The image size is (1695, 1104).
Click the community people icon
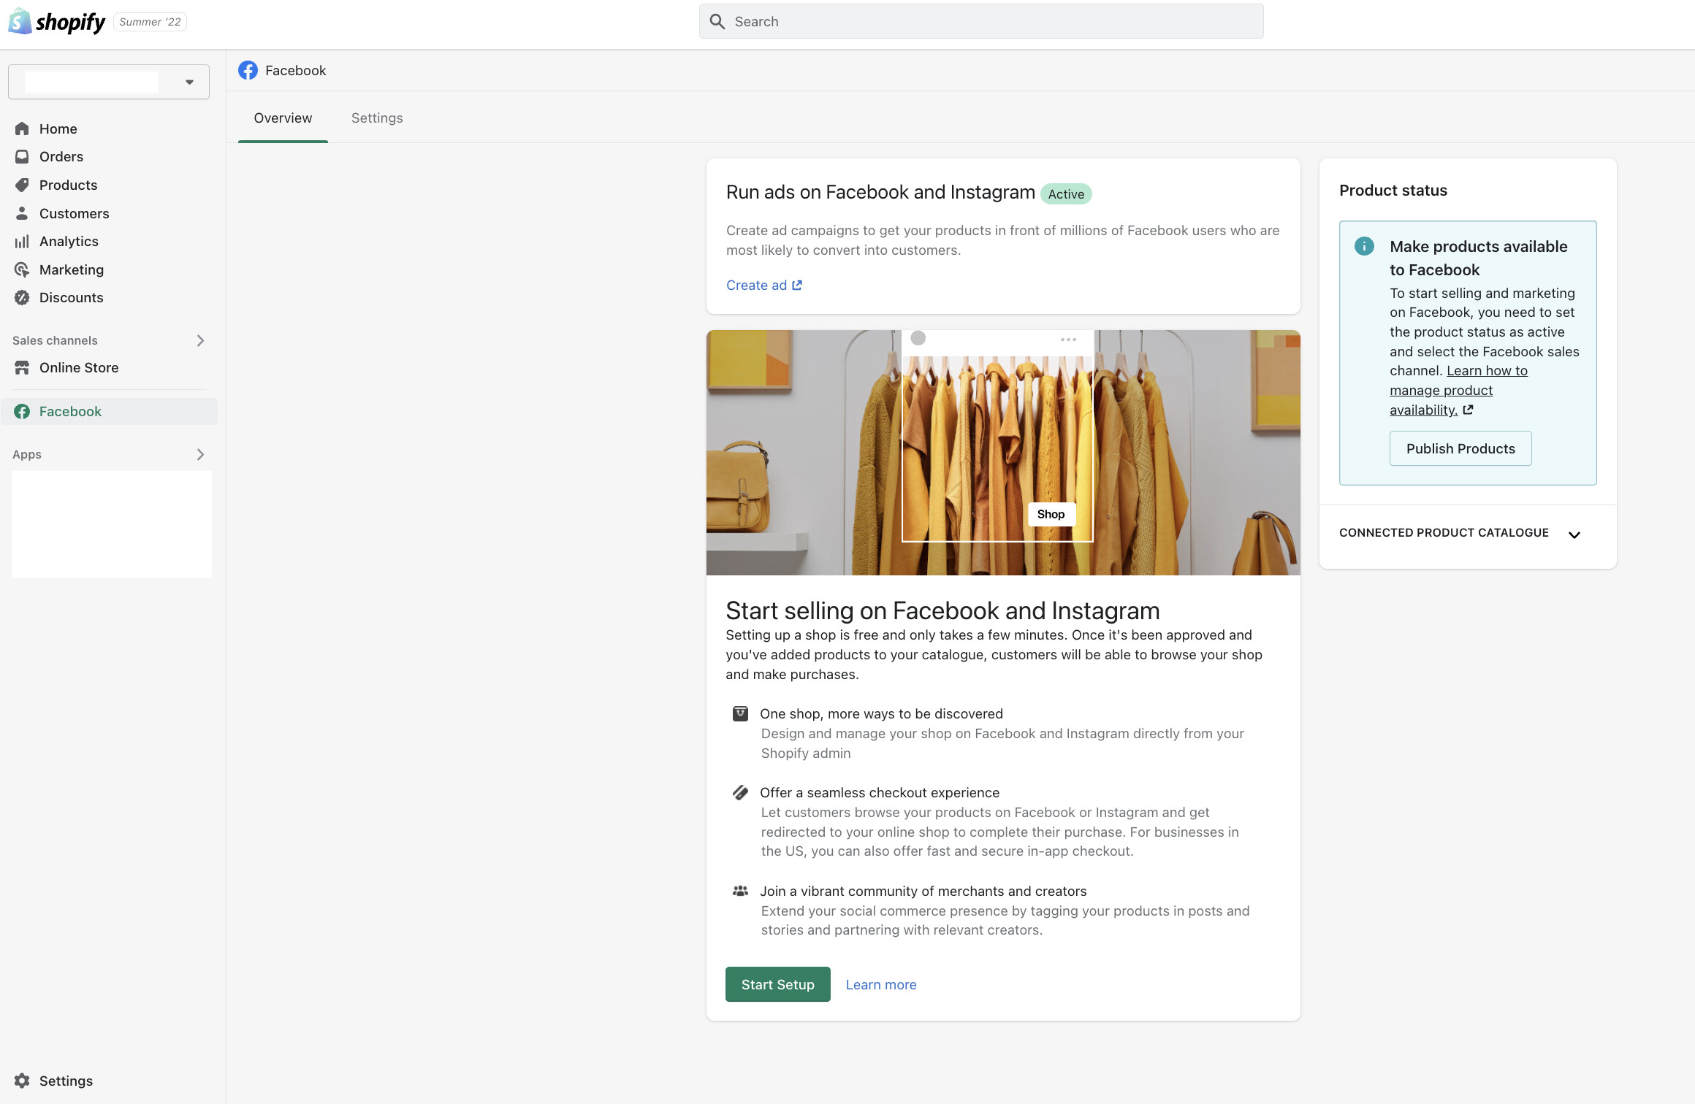tap(740, 891)
